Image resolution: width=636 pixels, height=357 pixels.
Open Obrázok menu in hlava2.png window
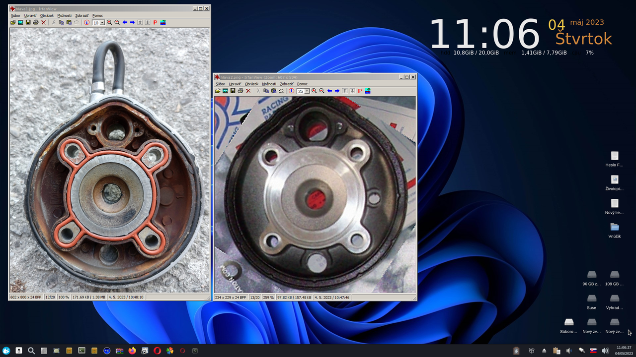pos(251,84)
